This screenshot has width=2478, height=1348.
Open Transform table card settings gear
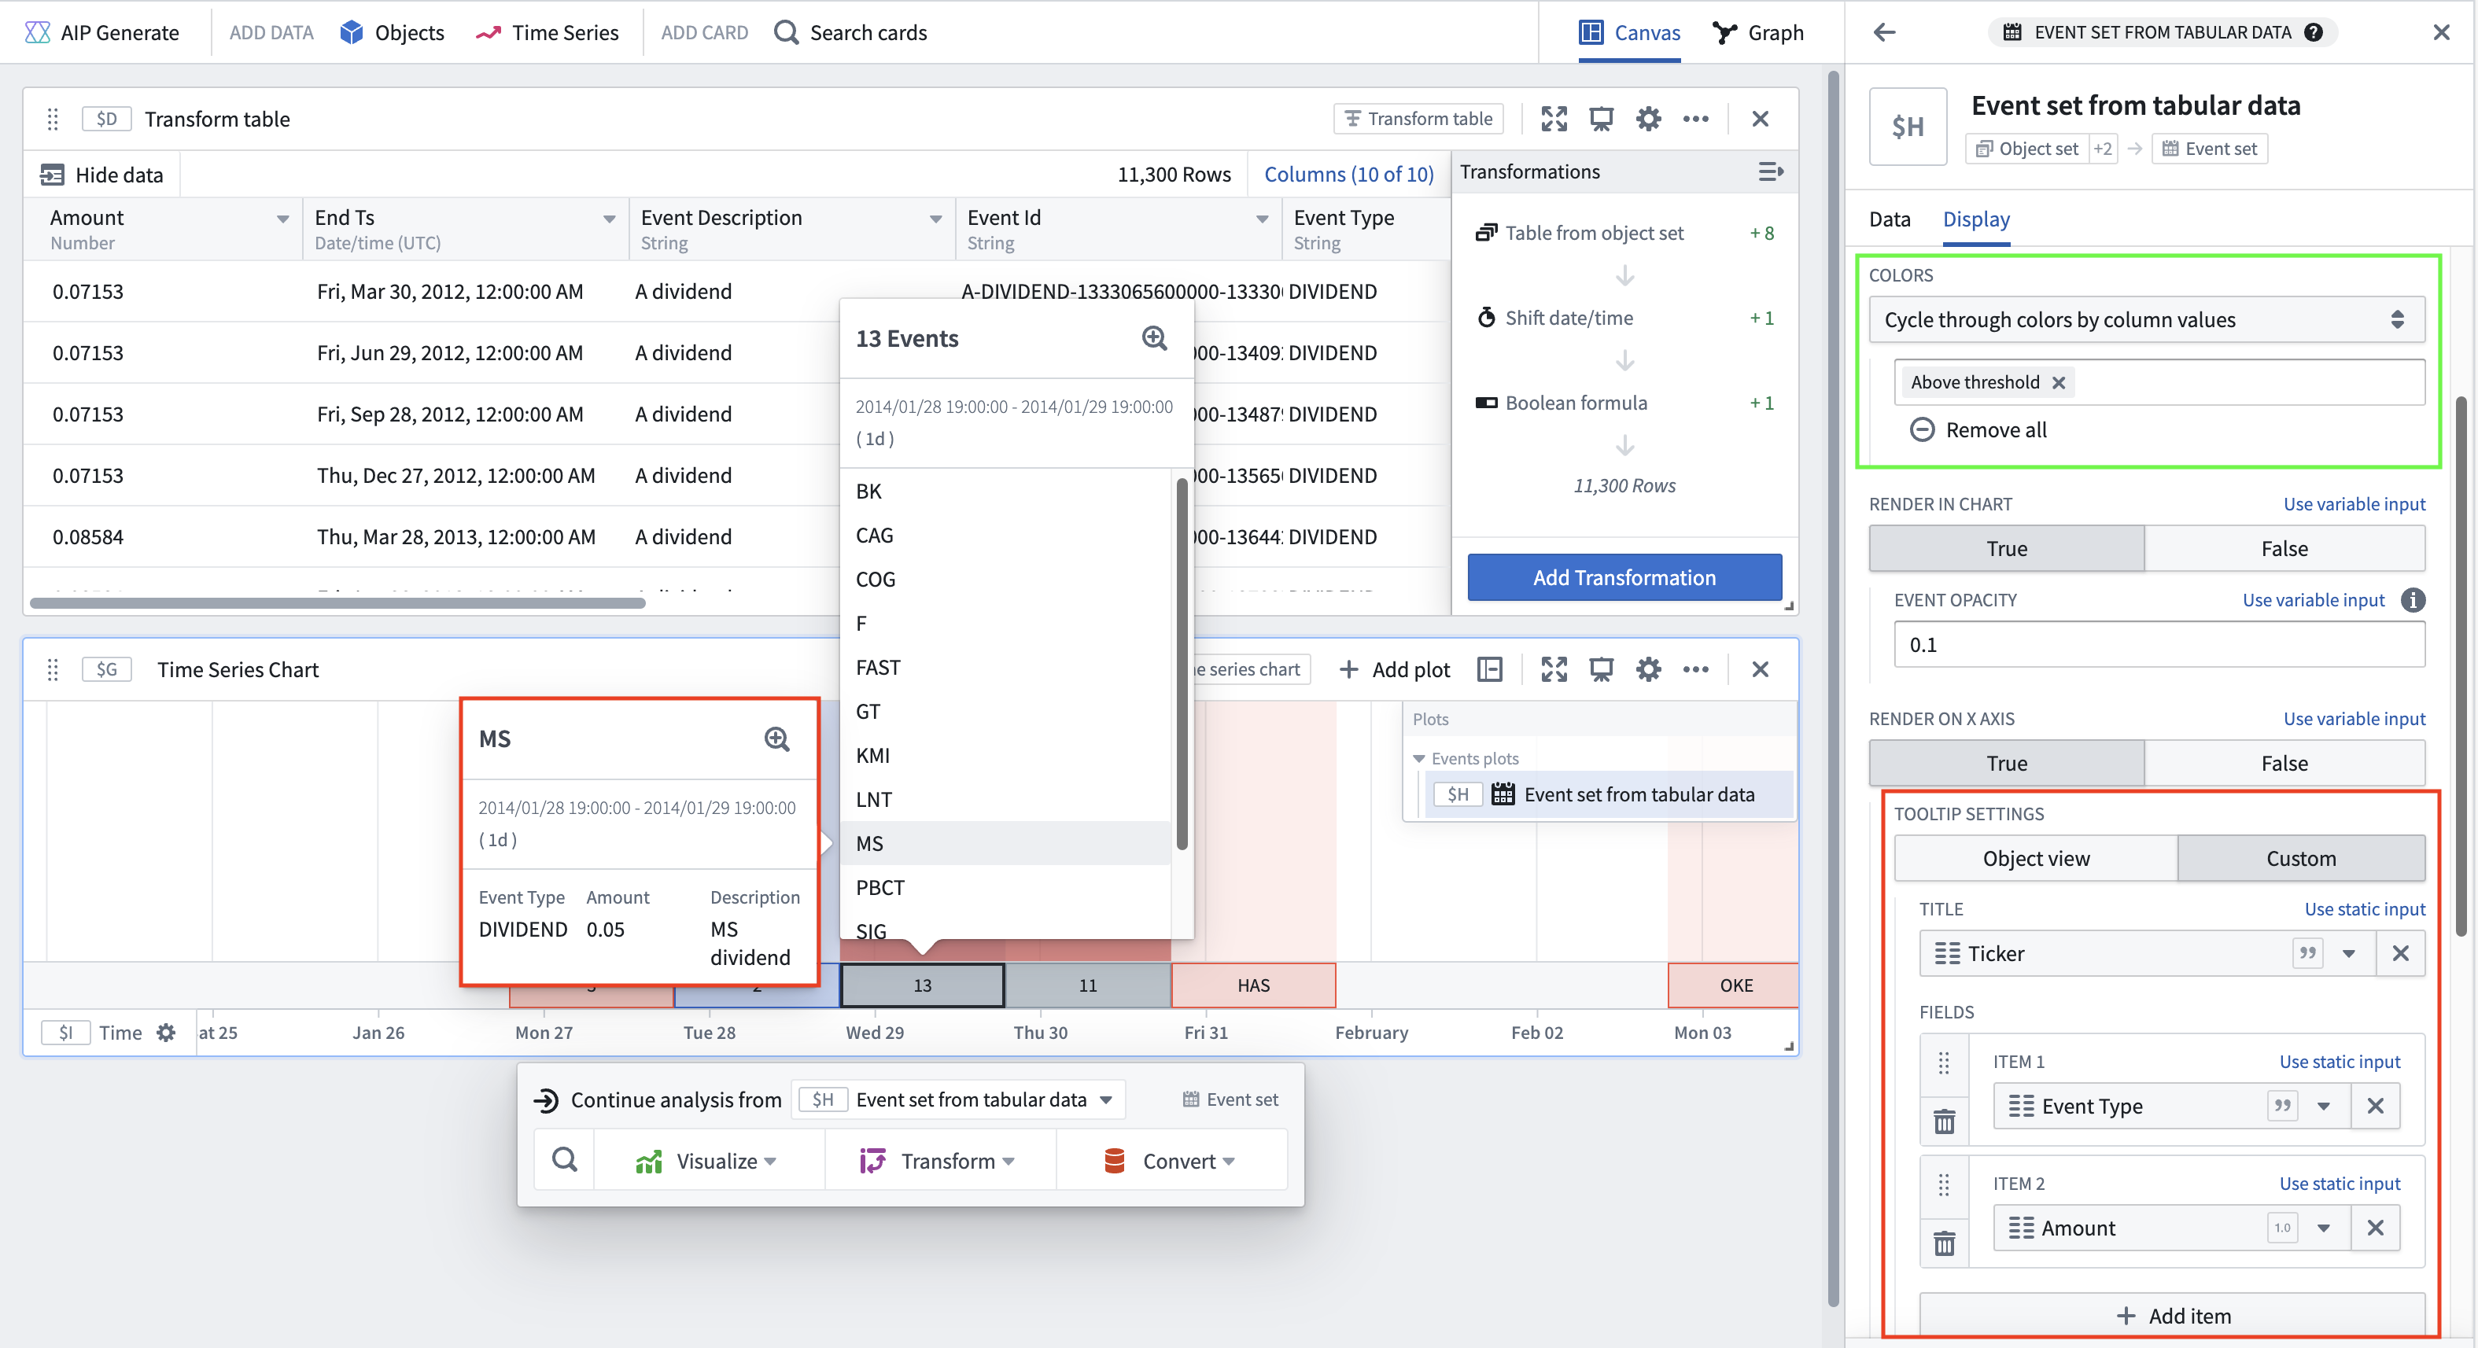coord(1648,118)
